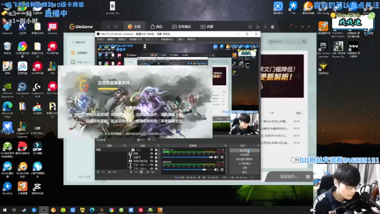This screenshot has height=214, width=380.
Task: Open Logitech G HUB desktop icon
Action: [x=38, y=90]
